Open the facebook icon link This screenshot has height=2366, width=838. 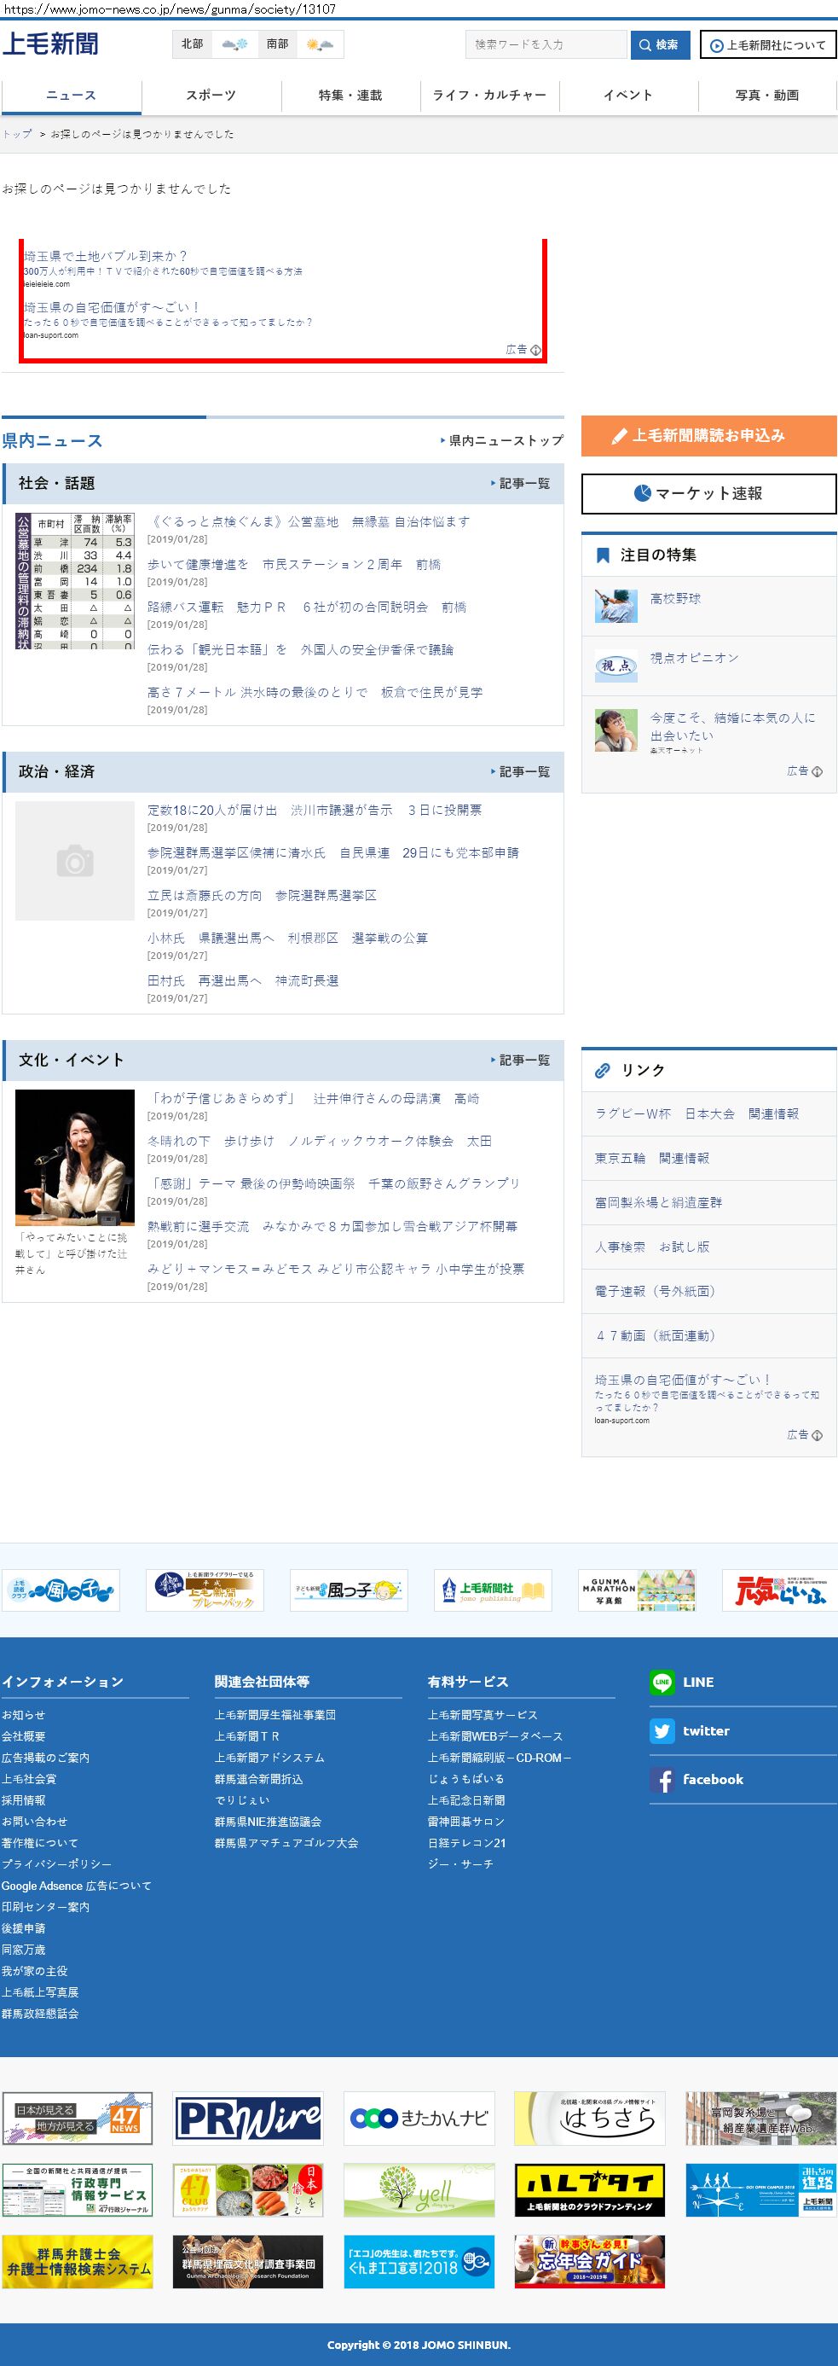click(x=662, y=1779)
